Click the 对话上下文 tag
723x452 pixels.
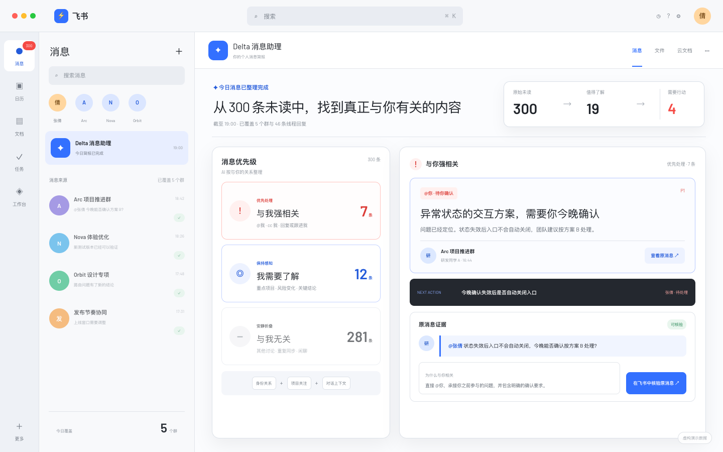336,383
